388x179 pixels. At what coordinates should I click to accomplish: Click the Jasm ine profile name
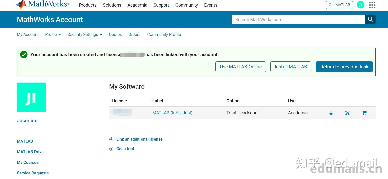(x=27, y=121)
